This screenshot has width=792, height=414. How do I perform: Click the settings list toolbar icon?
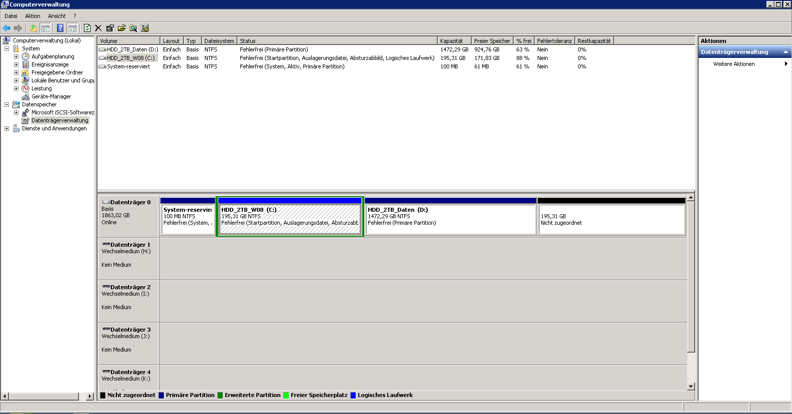coord(145,28)
